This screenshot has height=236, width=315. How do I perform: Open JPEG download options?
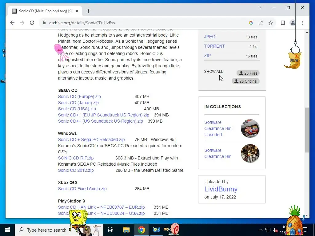tap(210, 37)
